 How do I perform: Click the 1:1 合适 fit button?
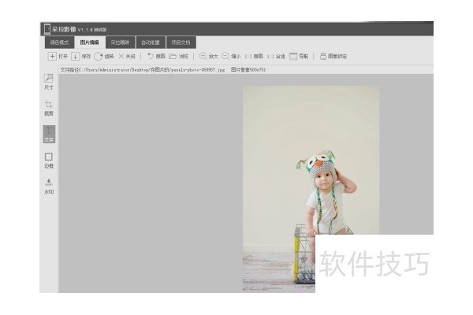[276, 57]
